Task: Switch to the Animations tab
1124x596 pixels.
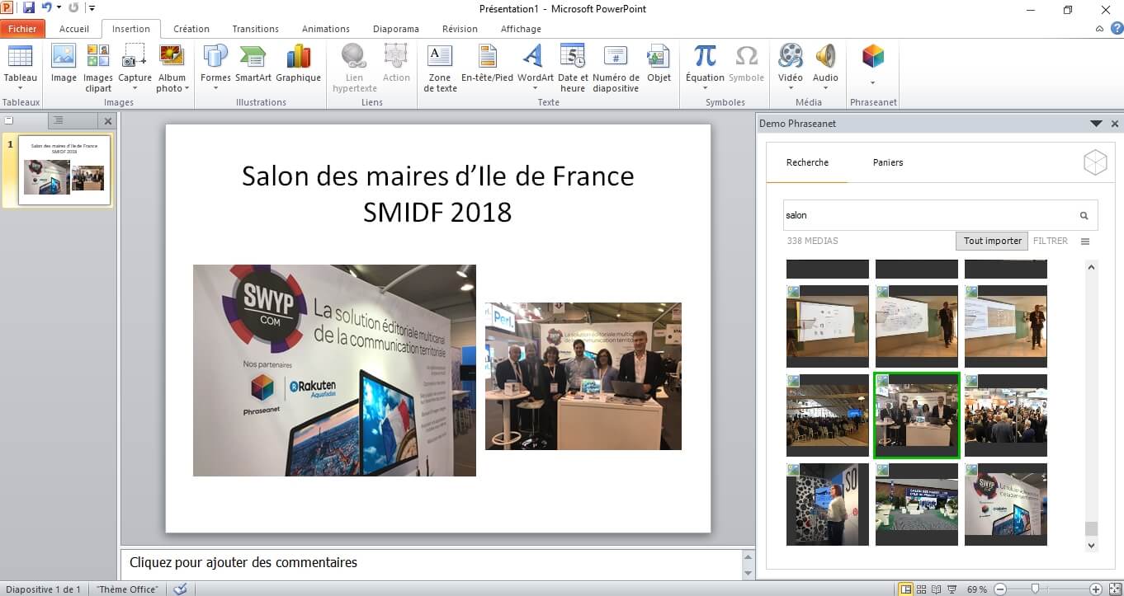Action: tap(326, 29)
